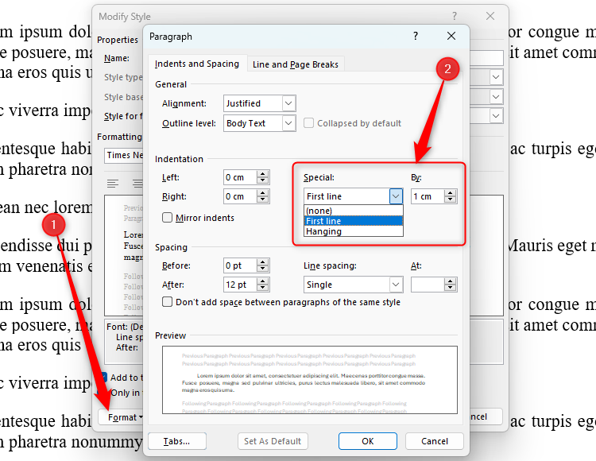Open the Line spacing dropdown

[395, 285]
